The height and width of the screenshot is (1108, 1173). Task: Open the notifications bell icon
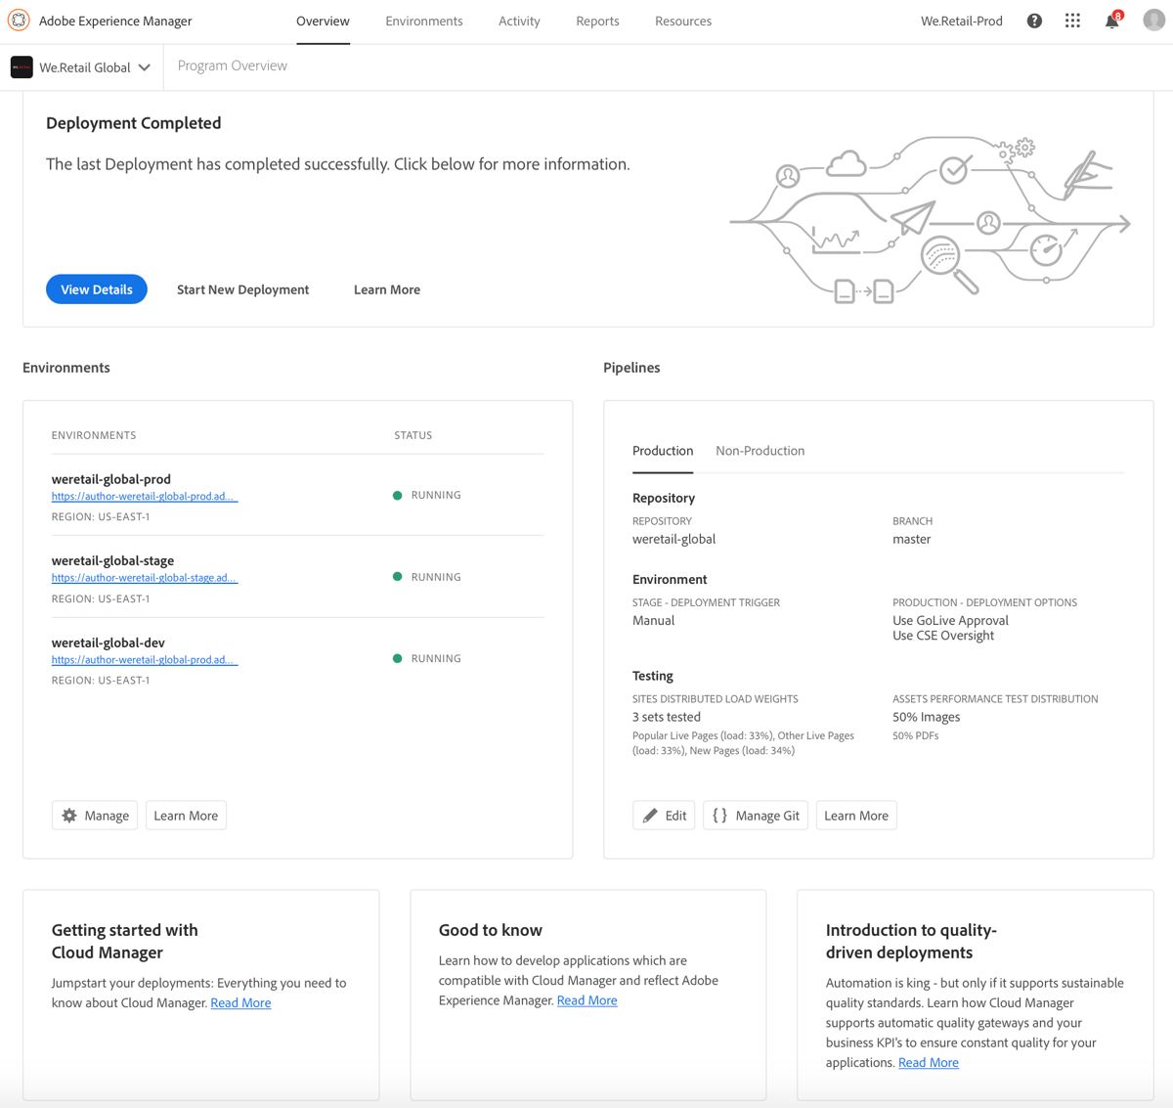coord(1112,21)
